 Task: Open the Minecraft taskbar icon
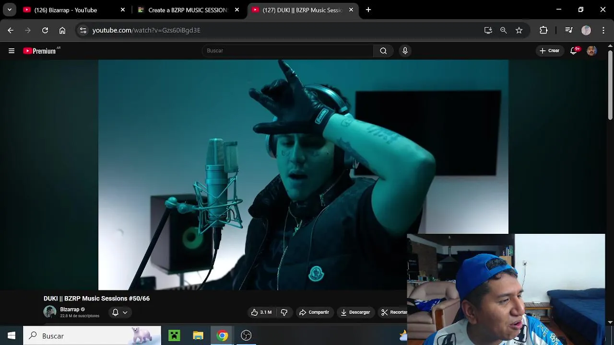pos(174,335)
